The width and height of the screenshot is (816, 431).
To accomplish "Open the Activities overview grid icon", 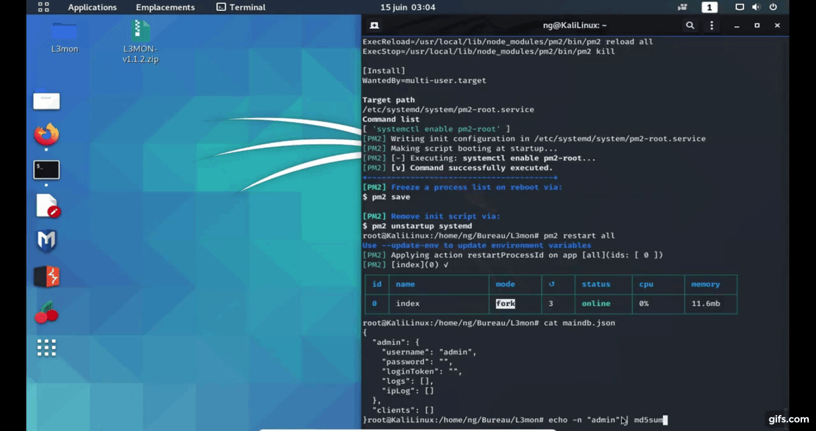I will (43, 7).
